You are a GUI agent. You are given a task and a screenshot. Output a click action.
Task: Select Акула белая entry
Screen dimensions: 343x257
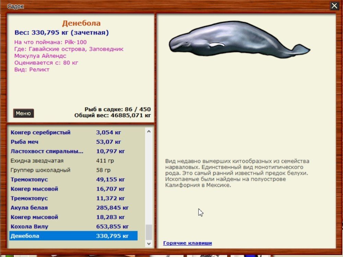(x=73, y=208)
